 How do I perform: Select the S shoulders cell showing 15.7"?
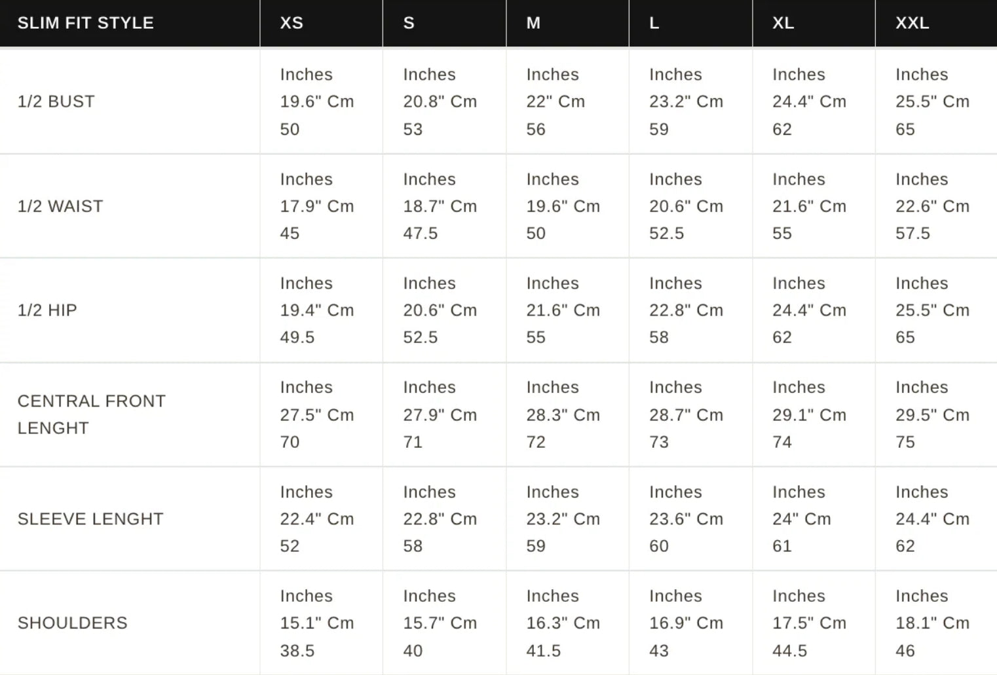pos(440,623)
